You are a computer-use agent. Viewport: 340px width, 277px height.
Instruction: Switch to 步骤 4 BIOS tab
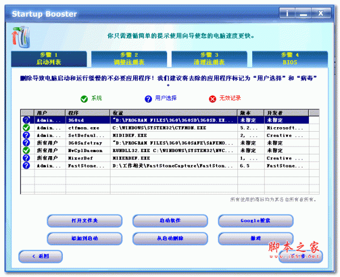point(290,58)
